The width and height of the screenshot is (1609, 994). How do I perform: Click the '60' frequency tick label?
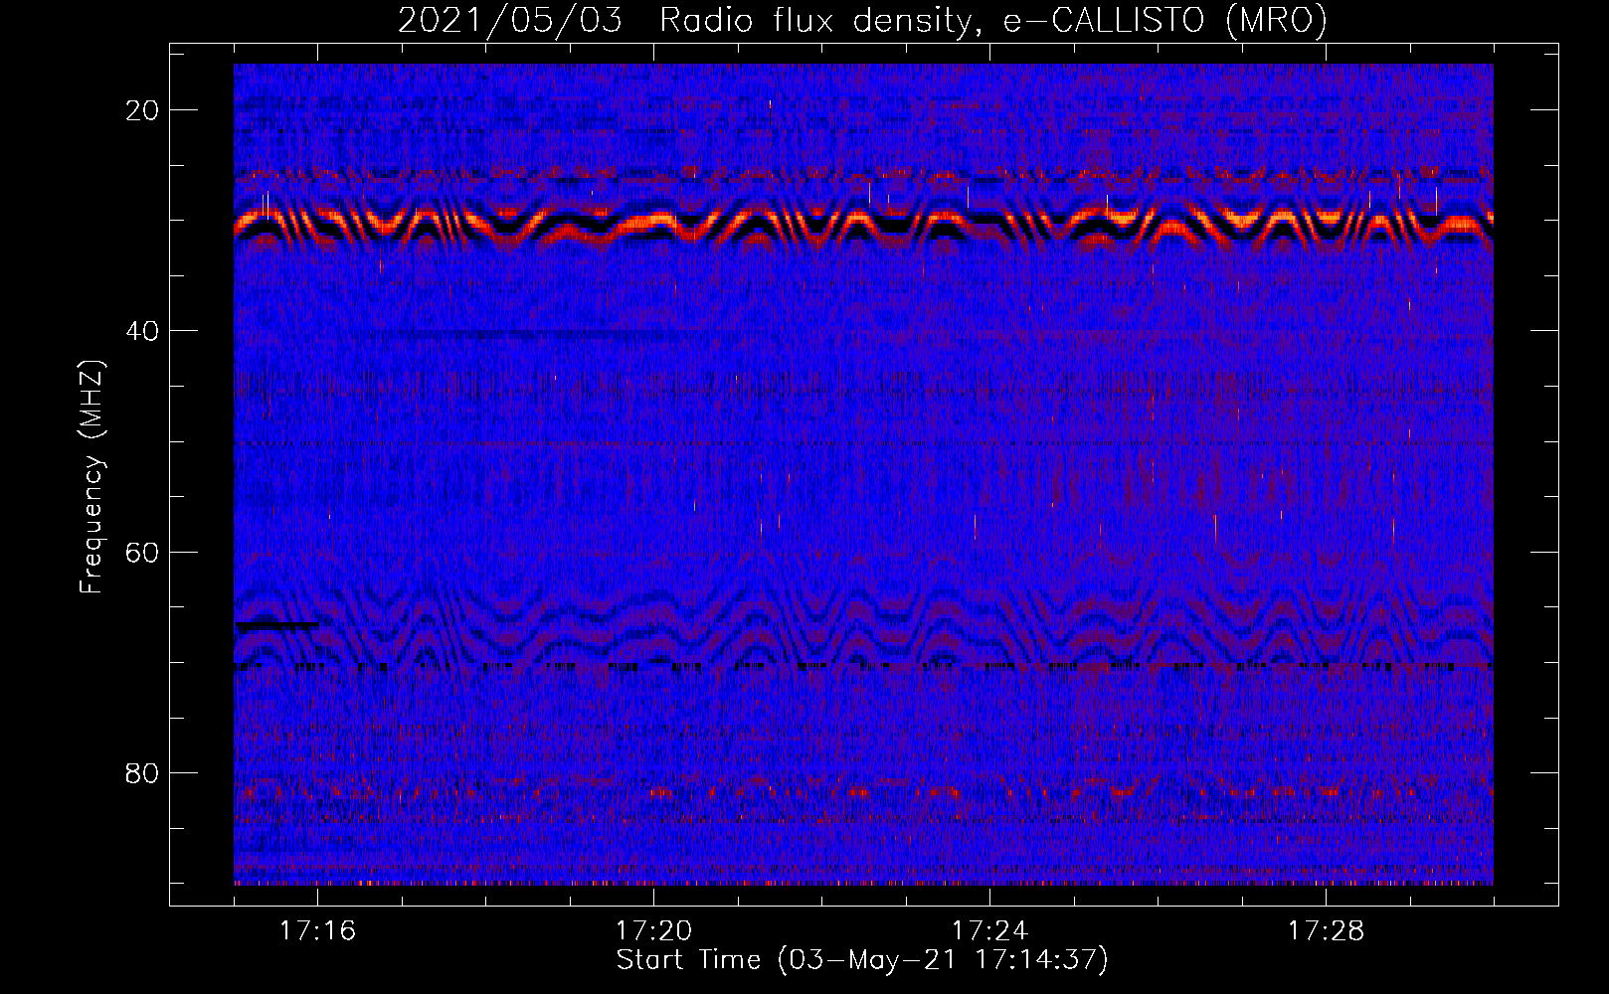(143, 552)
